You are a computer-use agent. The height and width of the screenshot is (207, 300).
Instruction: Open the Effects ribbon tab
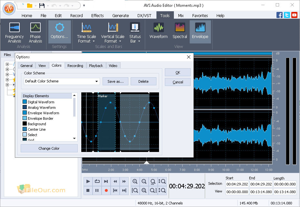click(x=97, y=15)
